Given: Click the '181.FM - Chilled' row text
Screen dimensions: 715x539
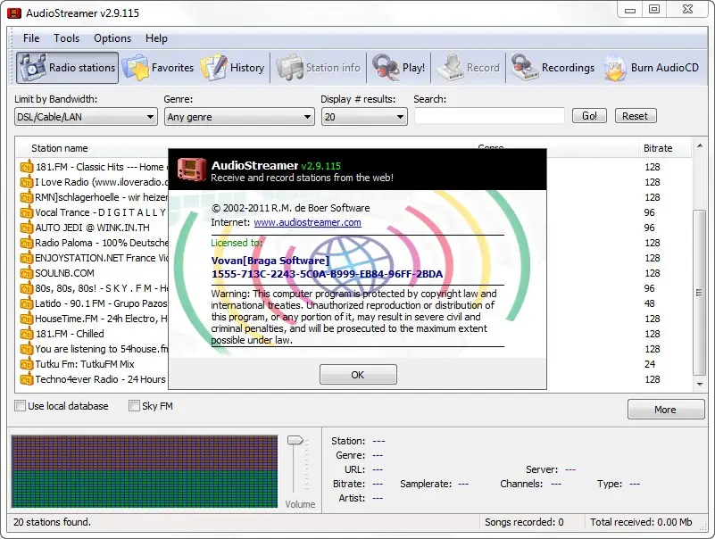Looking at the screenshot, I should pos(70,334).
